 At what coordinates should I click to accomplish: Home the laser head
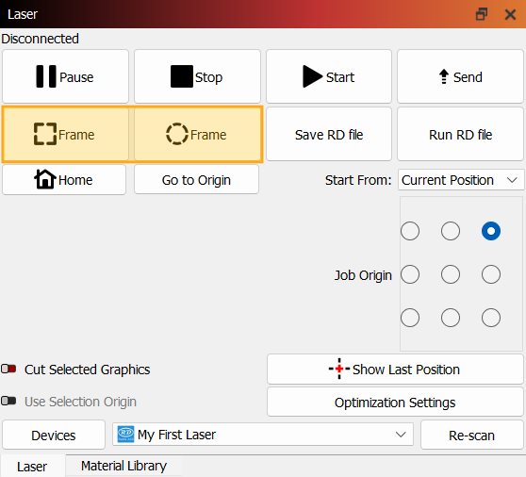pyautogui.click(x=64, y=180)
